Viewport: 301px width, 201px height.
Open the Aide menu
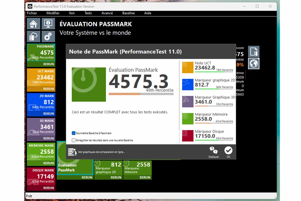148,13
